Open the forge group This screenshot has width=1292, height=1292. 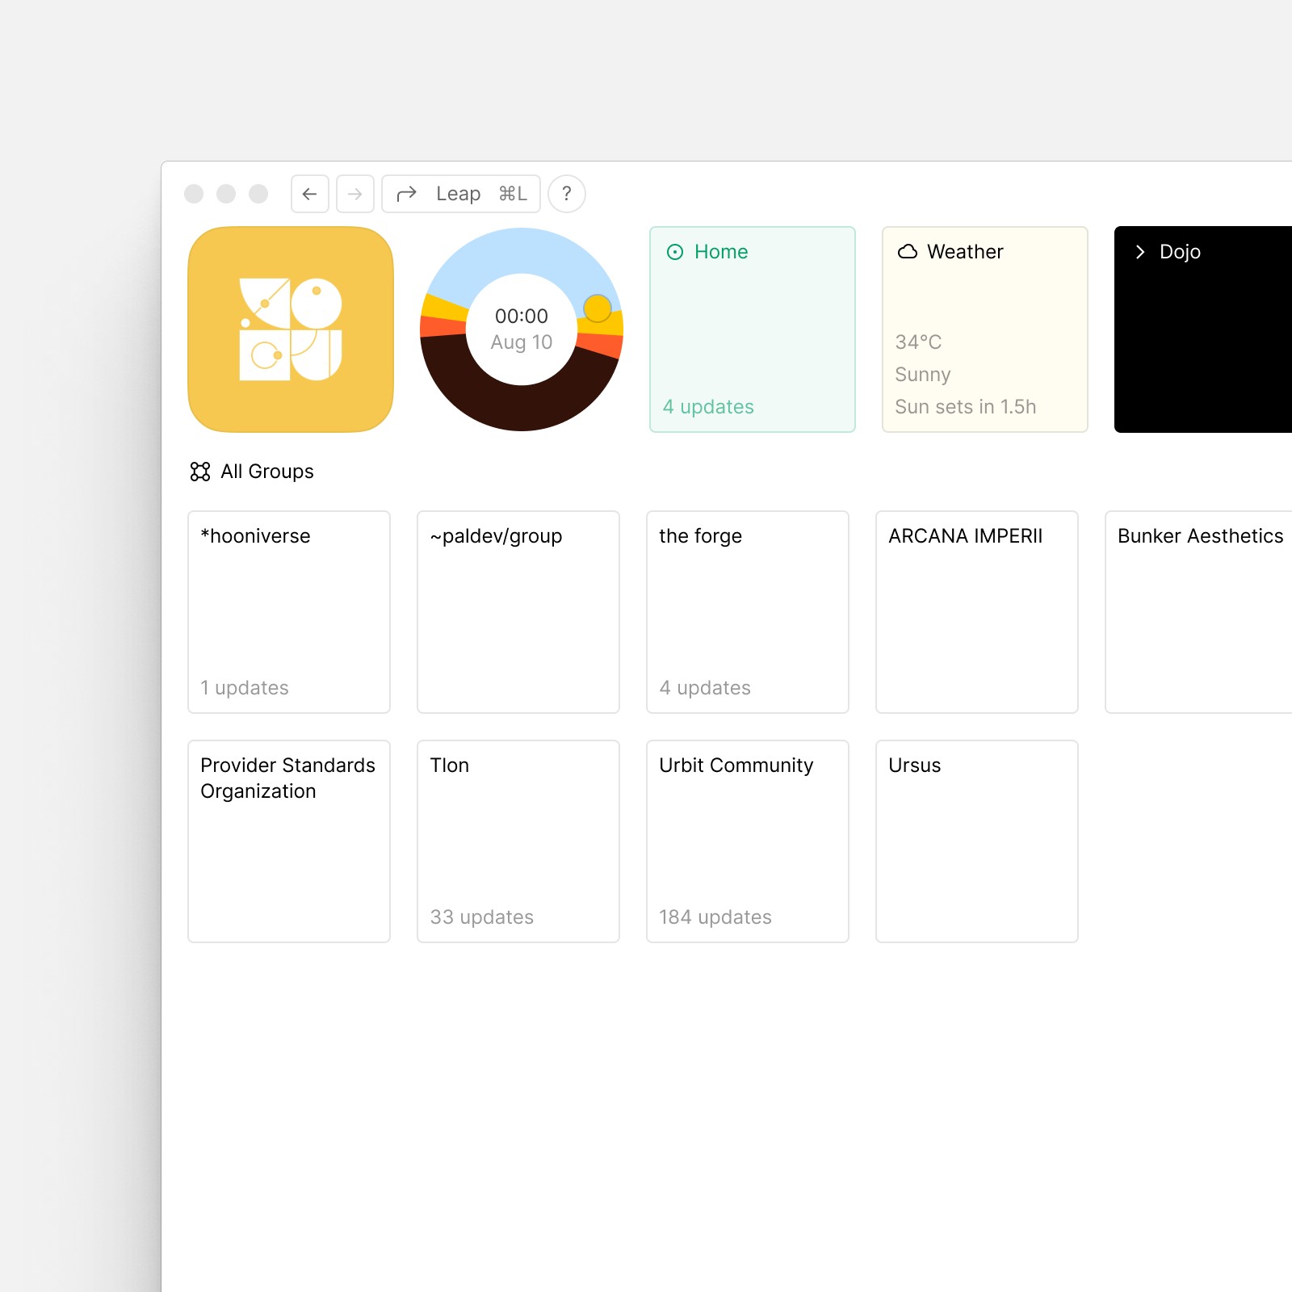(747, 611)
